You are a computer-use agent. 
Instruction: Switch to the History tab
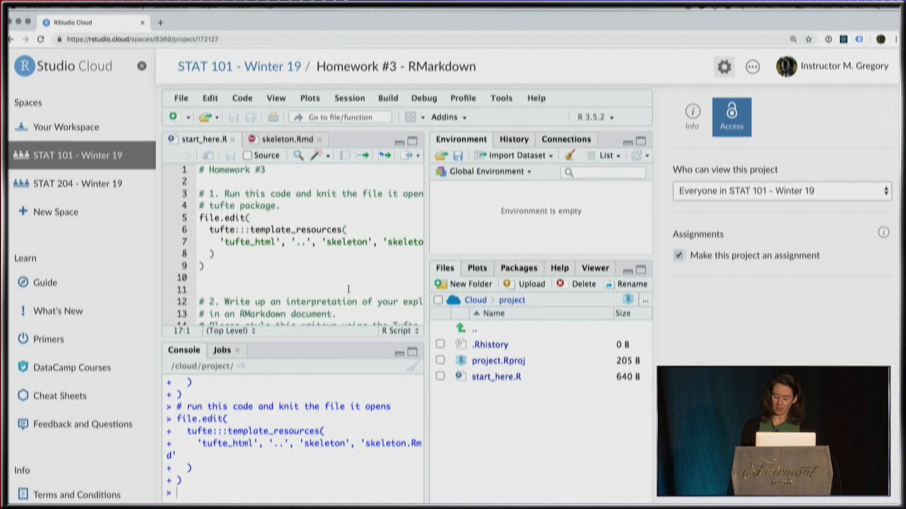point(514,139)
